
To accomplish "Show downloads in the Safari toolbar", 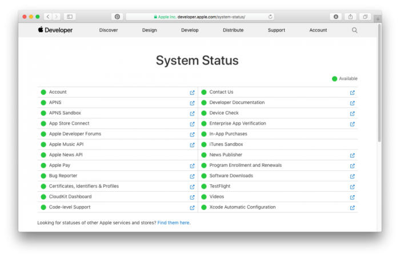I will click(336, 17).
